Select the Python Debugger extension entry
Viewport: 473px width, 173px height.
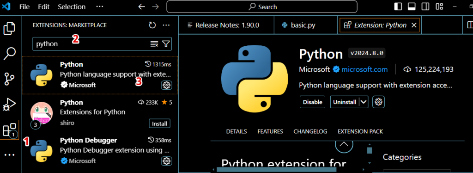tap(100, 151)
